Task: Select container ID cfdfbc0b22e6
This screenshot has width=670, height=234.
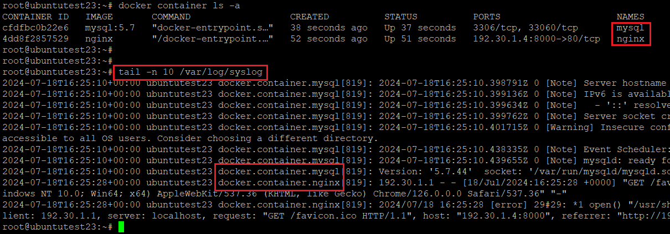Action: 35,28
